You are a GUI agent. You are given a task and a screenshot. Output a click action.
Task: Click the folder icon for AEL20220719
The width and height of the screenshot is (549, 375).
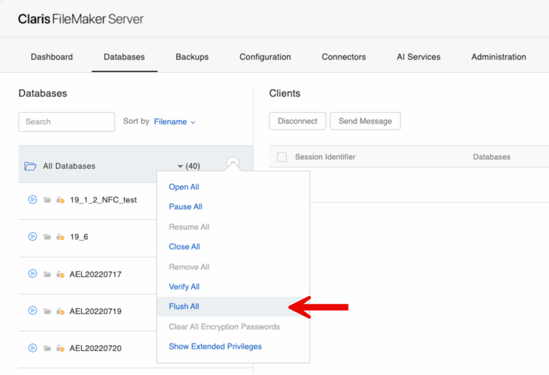pos(47,311)
